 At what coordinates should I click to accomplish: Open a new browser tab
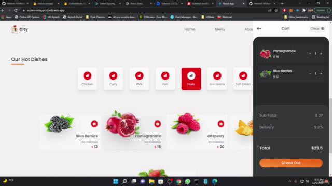(282, 4)
